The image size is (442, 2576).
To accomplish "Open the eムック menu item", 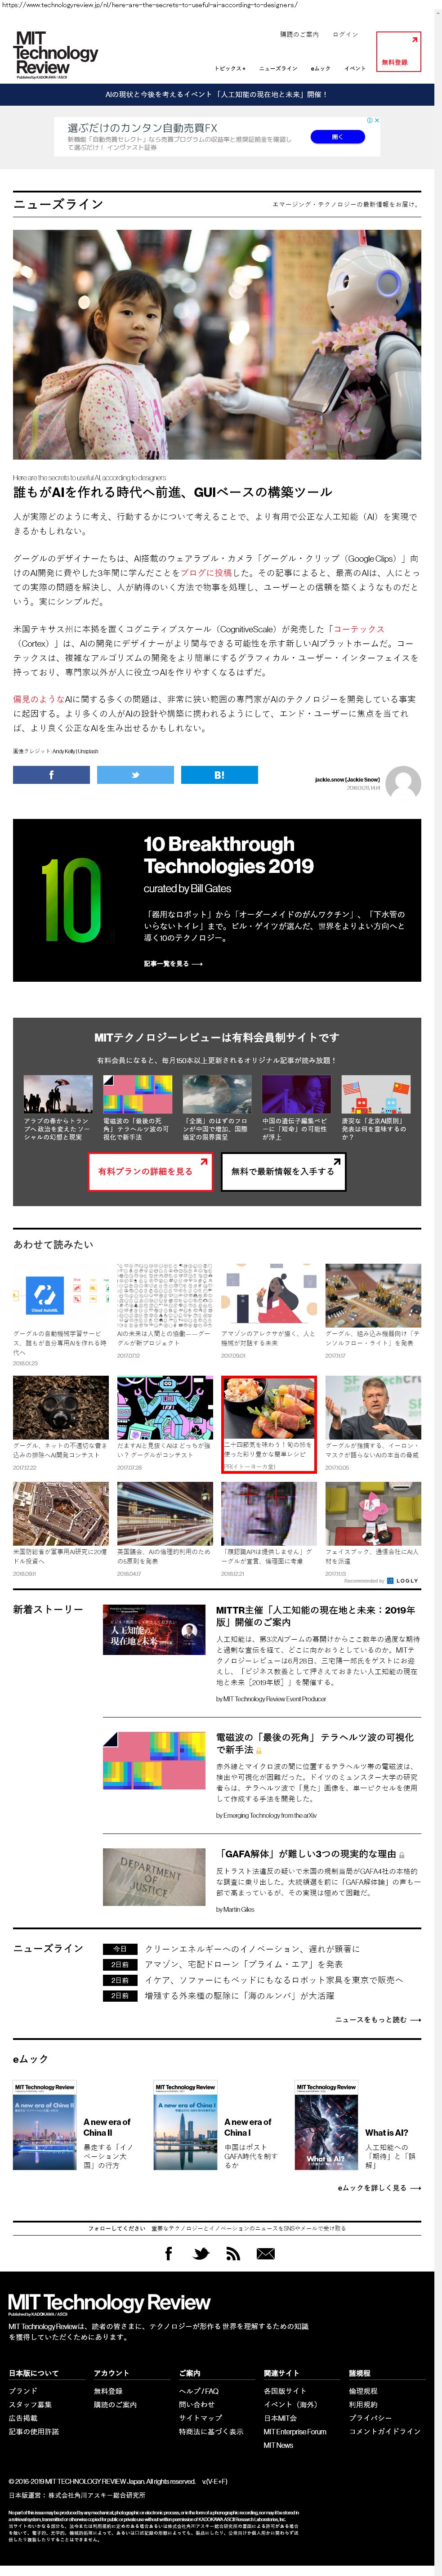I will [x=320, y=68].
